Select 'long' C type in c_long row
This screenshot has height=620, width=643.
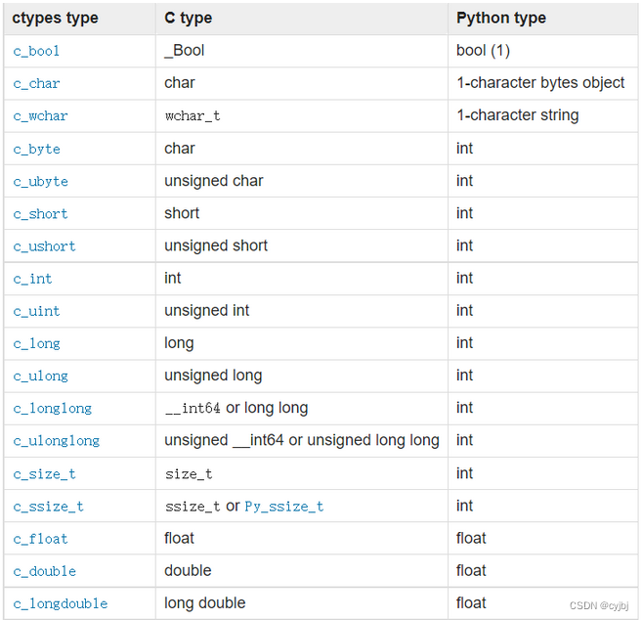pyautogui.click(x=301, y=343)
